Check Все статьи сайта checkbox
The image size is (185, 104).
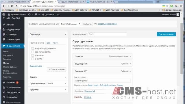(x=33, y=52)
